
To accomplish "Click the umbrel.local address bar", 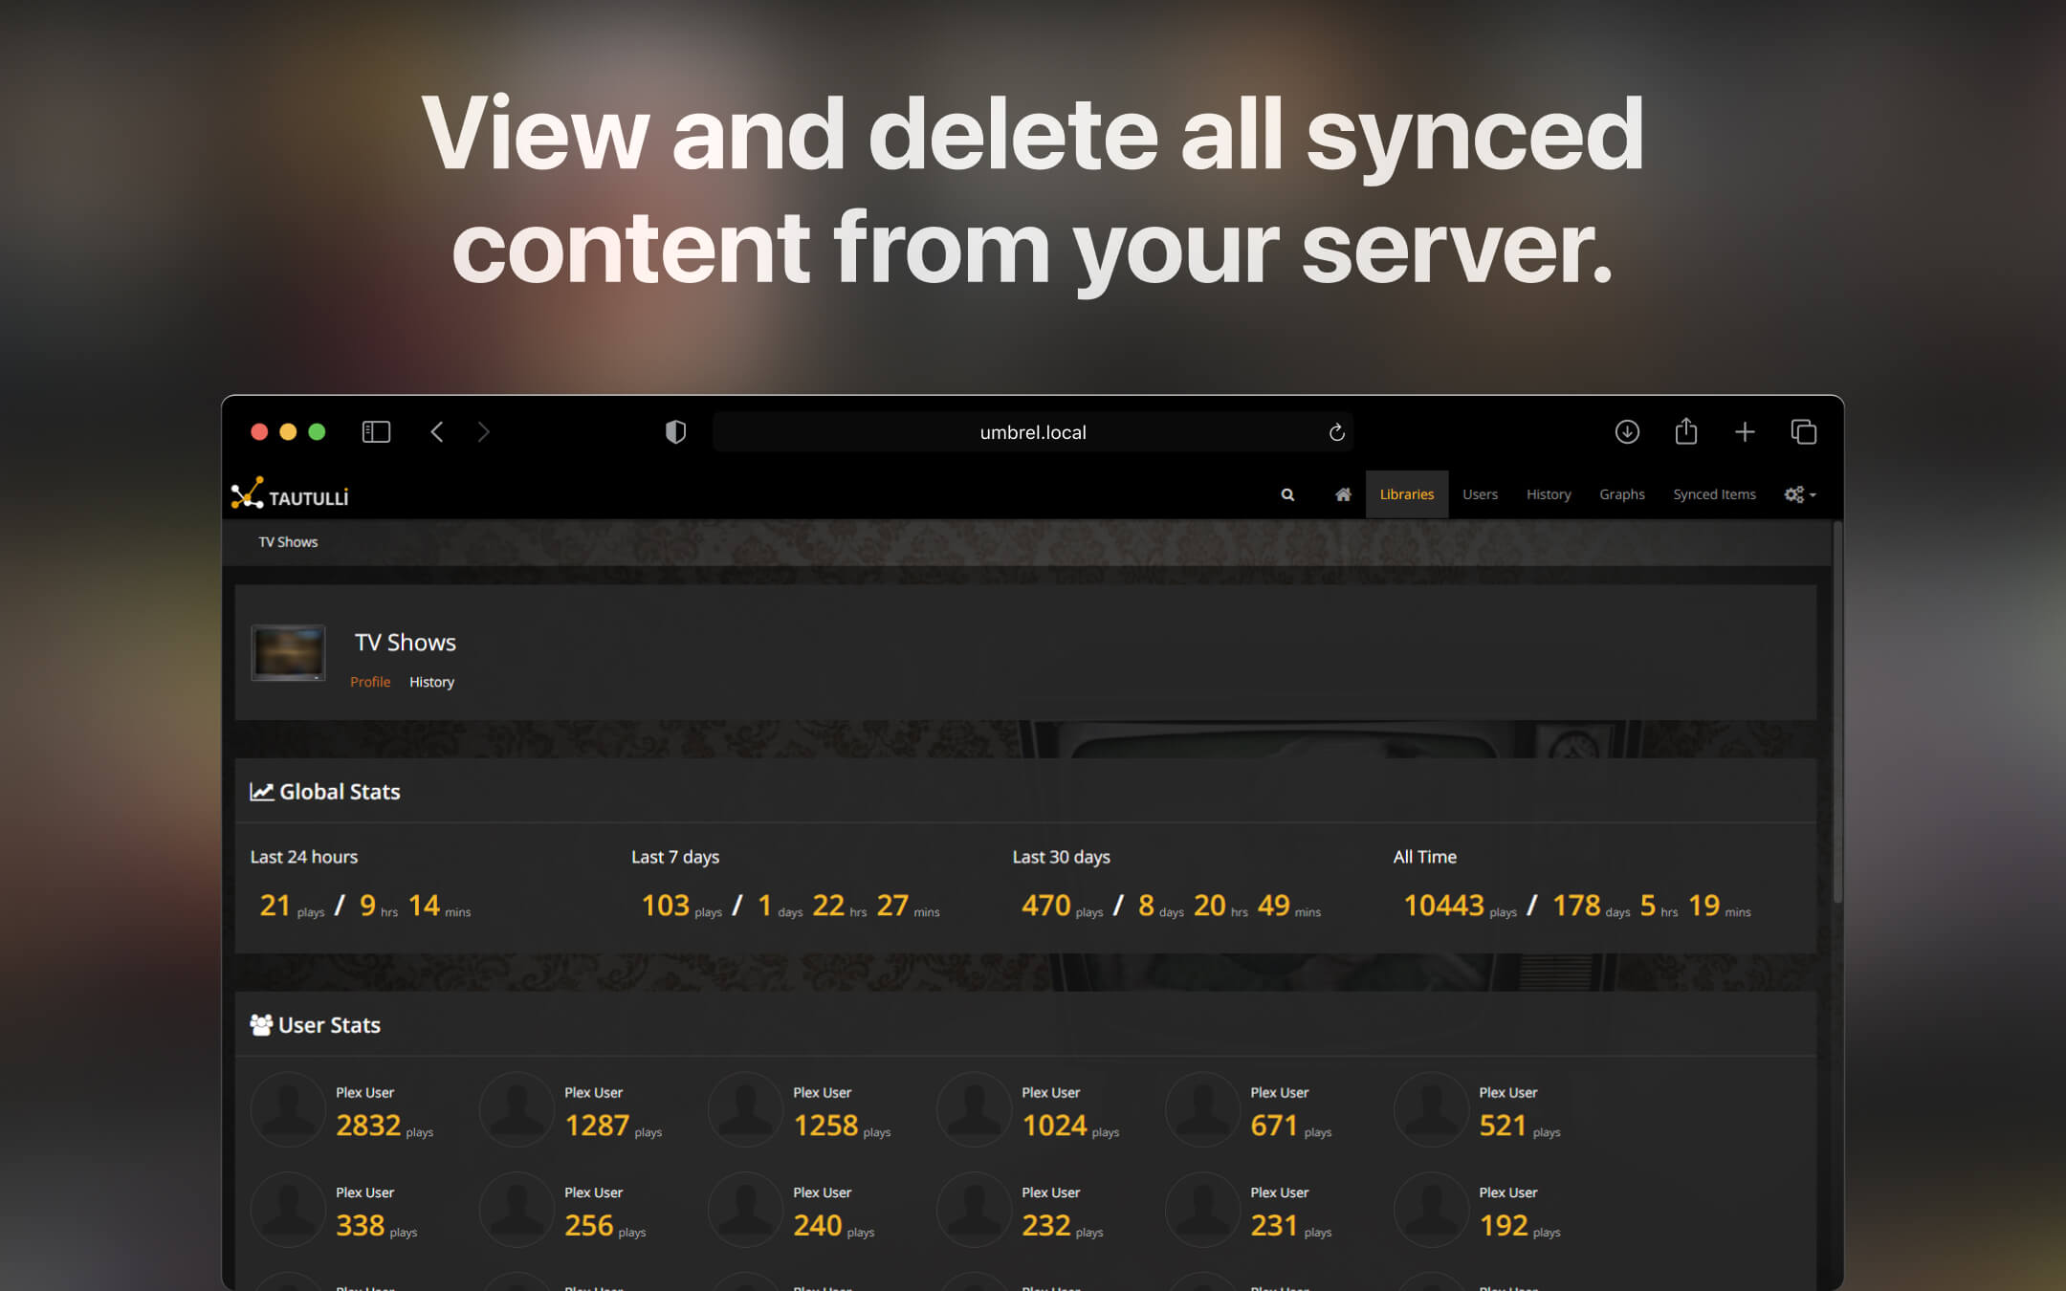I will pyautogui.click(x=1032, y=432).
